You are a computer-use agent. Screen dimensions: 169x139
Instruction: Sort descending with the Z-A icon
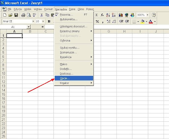coord(114,15)
